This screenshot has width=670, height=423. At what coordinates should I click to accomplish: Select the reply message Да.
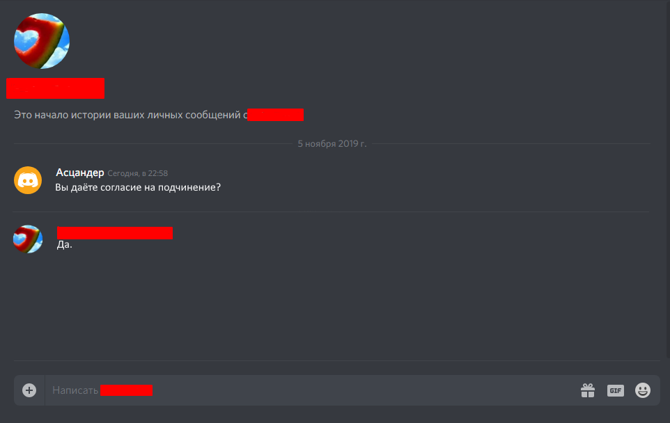[x=65, y=245]
